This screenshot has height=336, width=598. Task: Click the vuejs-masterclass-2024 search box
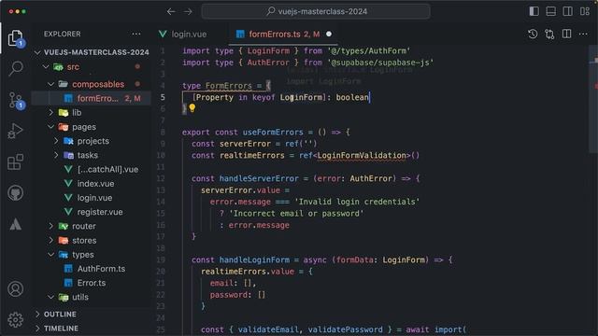coord(316,11)
